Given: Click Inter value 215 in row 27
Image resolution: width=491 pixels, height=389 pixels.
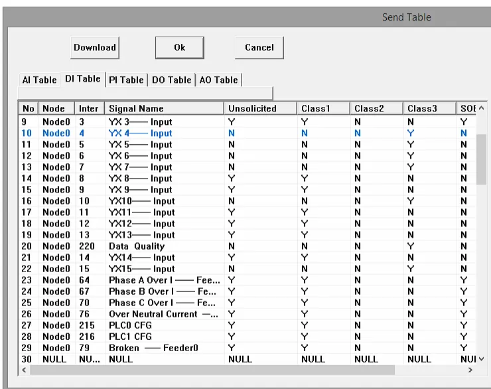Looking at the screenshot, I should 87,325.
